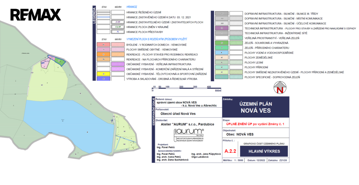Click the Územní plán Nová Ves heading
359x185 pixels.
(256, 107)
